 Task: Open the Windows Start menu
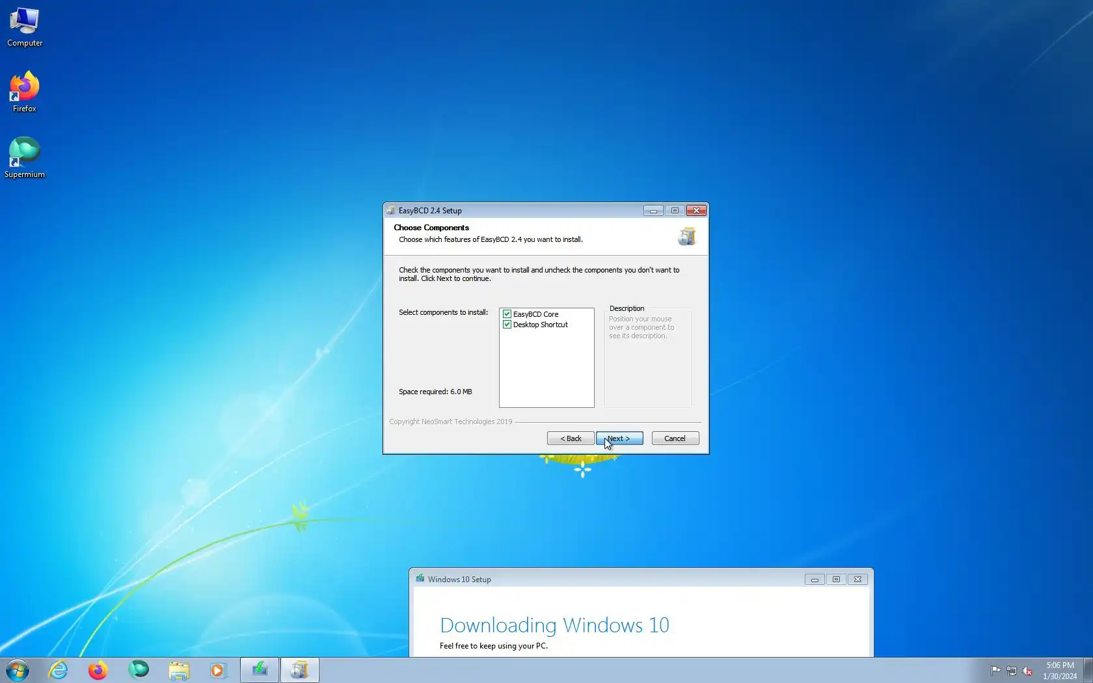(x=18, y=670)
